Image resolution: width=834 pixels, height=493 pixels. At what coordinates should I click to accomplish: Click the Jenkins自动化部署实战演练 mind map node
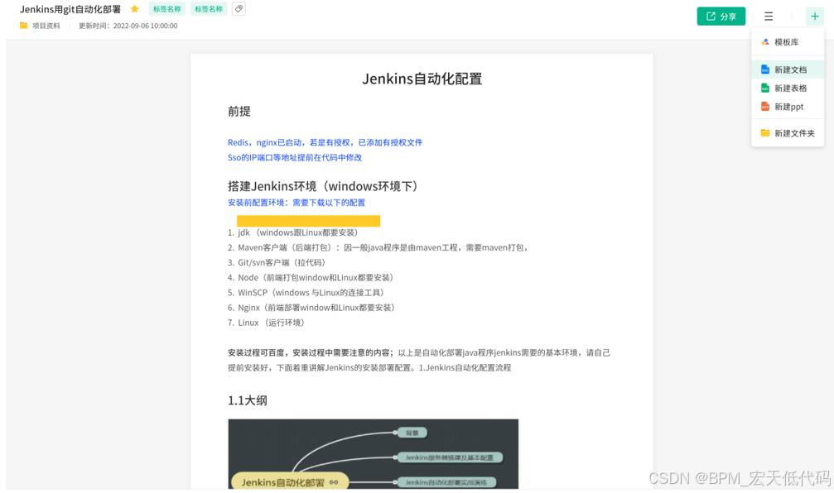click(x=446, y=482)
